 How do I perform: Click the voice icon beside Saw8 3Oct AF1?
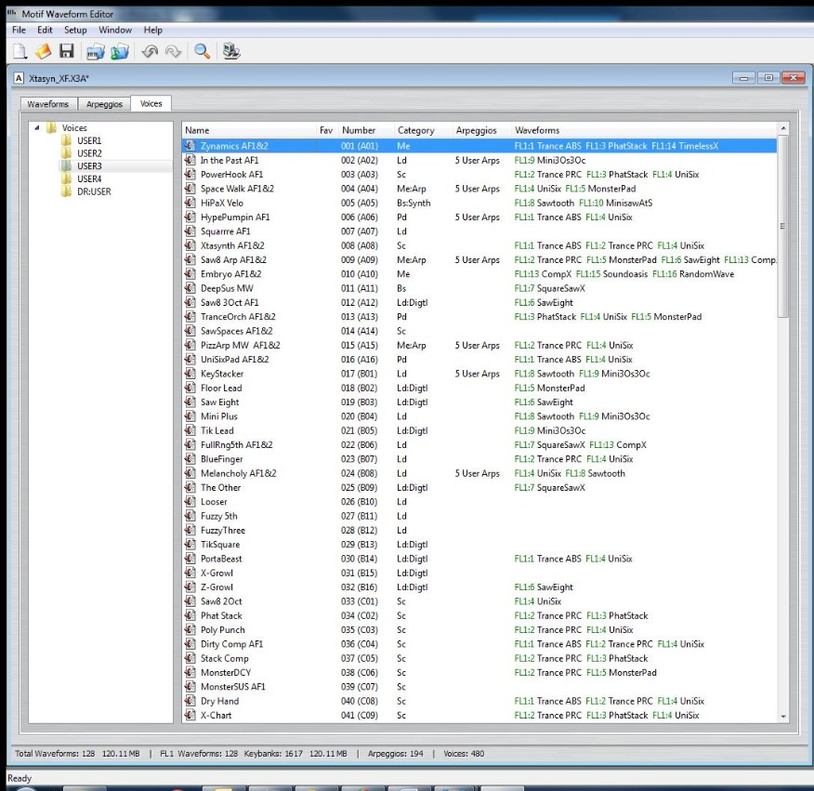[190, 302]
